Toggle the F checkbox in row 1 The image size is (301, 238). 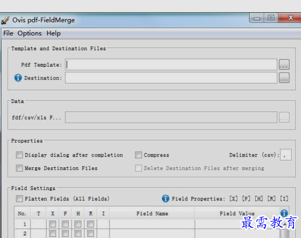pyautogui.click(x=65, y=224)
